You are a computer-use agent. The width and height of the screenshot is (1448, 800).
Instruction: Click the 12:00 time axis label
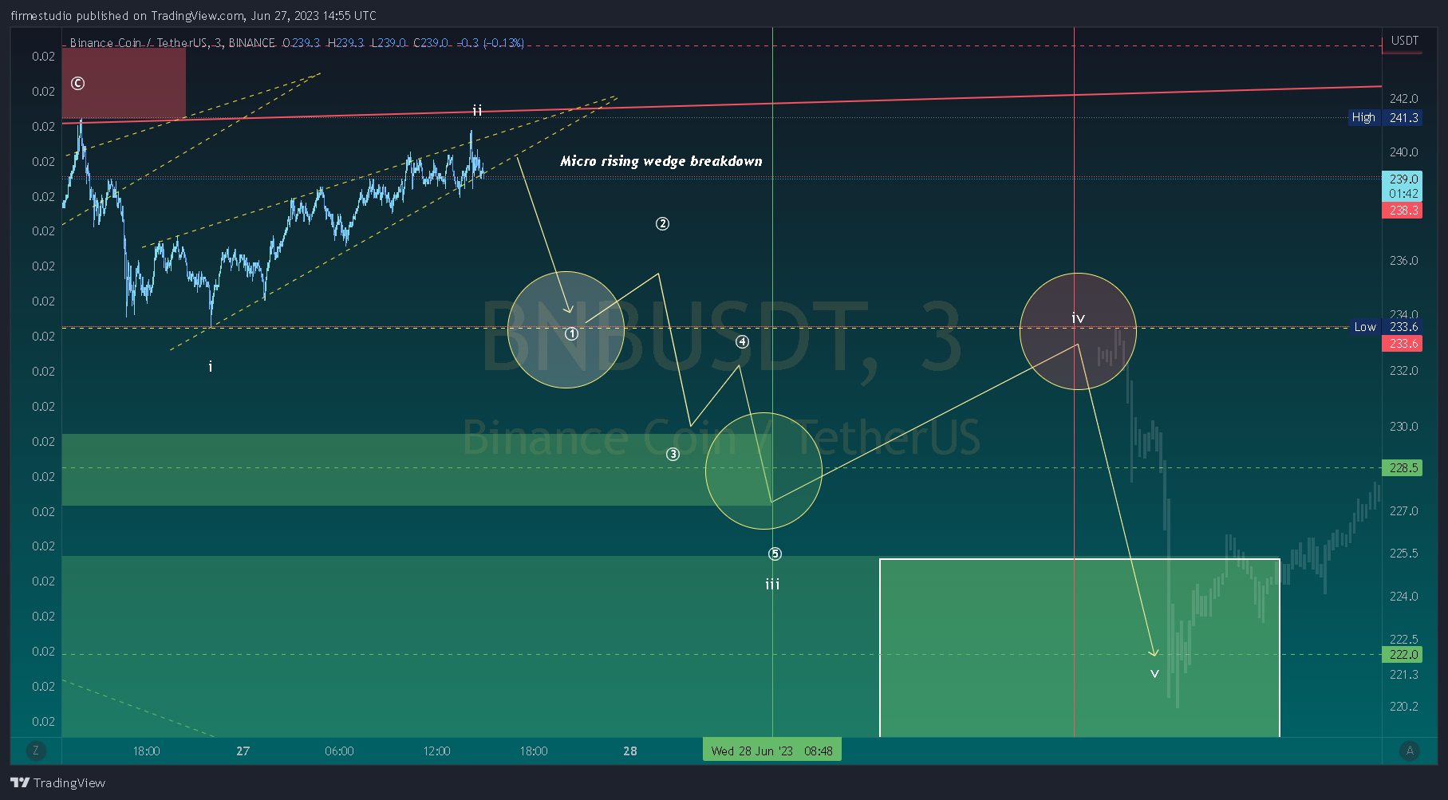(436, 751)
